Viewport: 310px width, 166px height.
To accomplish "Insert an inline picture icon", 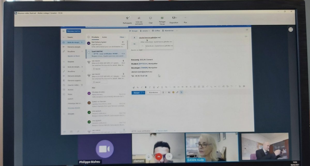I will [x=169, y=92].
